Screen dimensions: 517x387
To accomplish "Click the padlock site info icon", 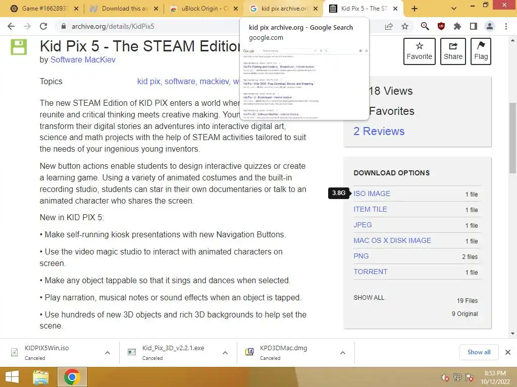I will (x=64, y=26).
